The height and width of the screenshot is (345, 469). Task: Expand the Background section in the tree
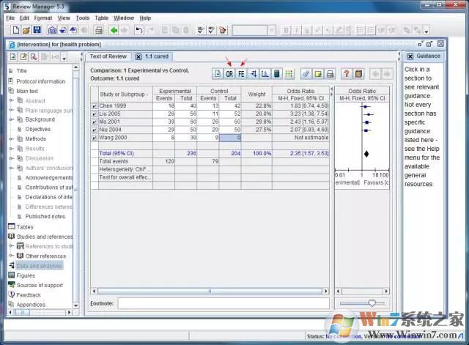(12, 119)
